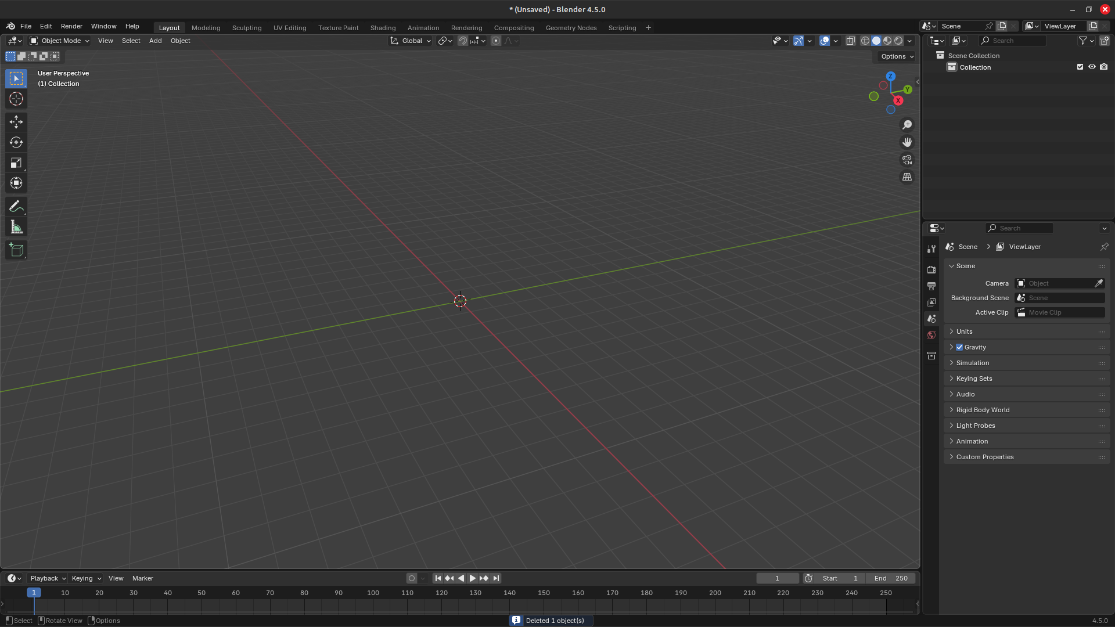Play the animation forward
Viewport: 1115px width, 627px height.
[x=472, y=578]
